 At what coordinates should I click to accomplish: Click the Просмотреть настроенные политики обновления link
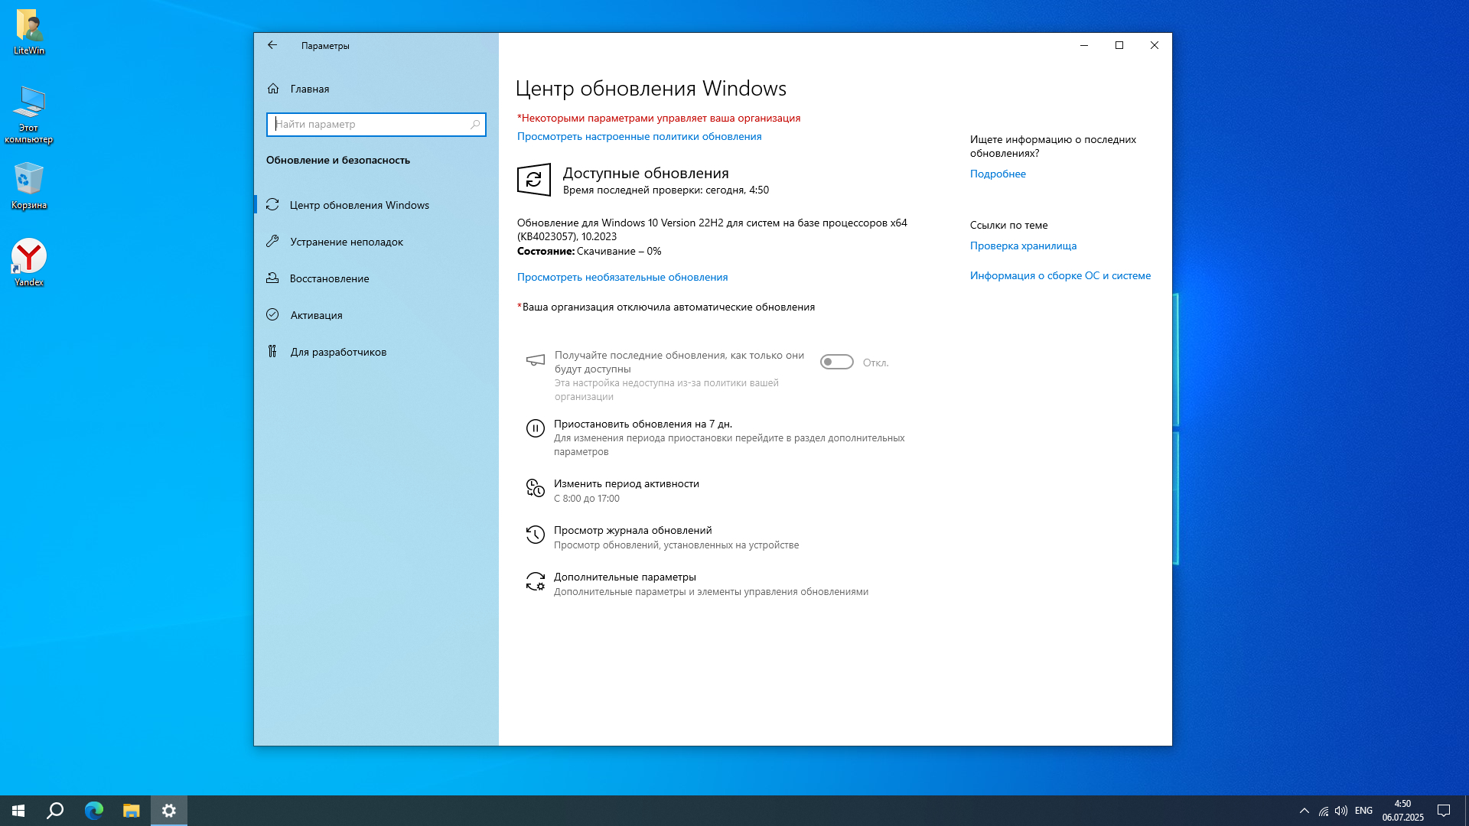[639, 136]
